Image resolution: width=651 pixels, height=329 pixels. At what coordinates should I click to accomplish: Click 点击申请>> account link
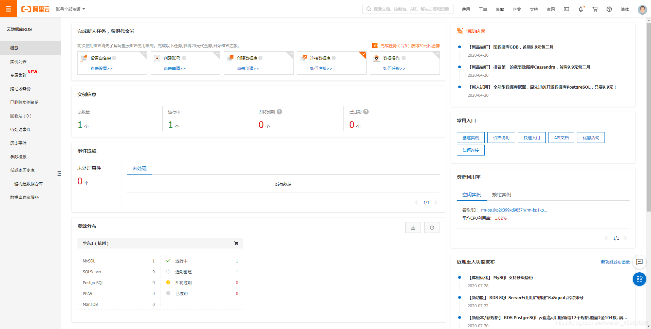click(x=175, y=69)
